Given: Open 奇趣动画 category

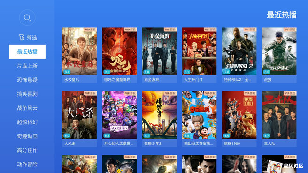Looking at the screenshot, I should [27, 136].
